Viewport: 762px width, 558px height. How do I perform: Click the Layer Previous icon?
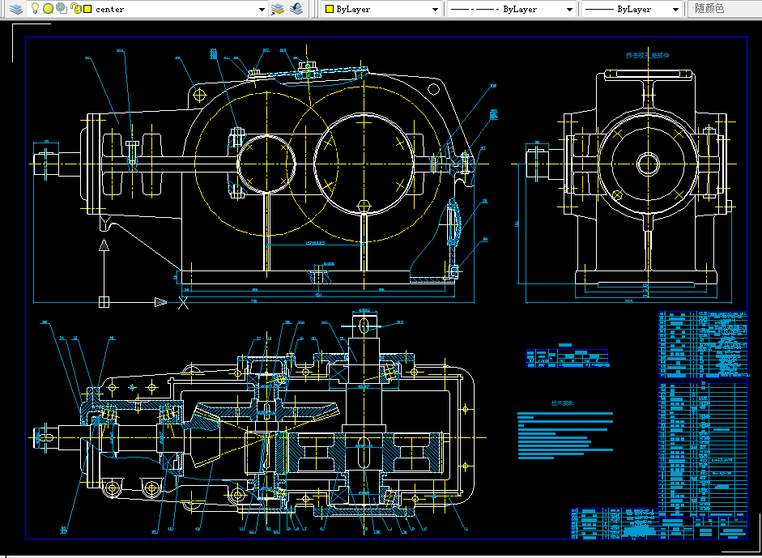click(296, 9)
